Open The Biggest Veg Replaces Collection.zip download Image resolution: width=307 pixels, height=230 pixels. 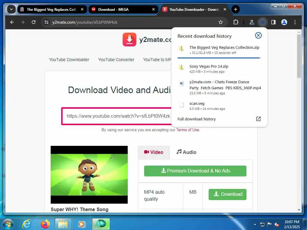click(219, 50)
